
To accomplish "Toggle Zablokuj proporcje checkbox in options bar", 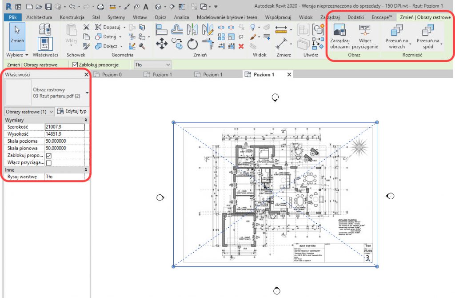I will coord(75,64).
